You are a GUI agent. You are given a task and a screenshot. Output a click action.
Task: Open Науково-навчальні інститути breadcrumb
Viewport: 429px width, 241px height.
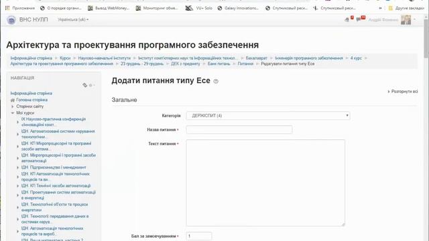point(105,58)
